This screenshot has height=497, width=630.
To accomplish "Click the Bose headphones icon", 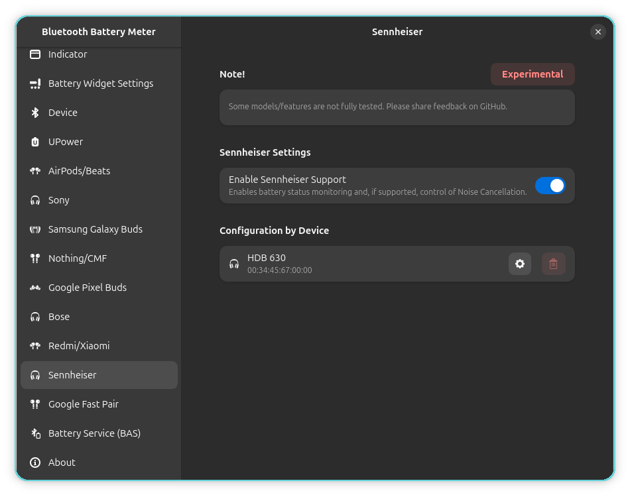I will [35, 317].
